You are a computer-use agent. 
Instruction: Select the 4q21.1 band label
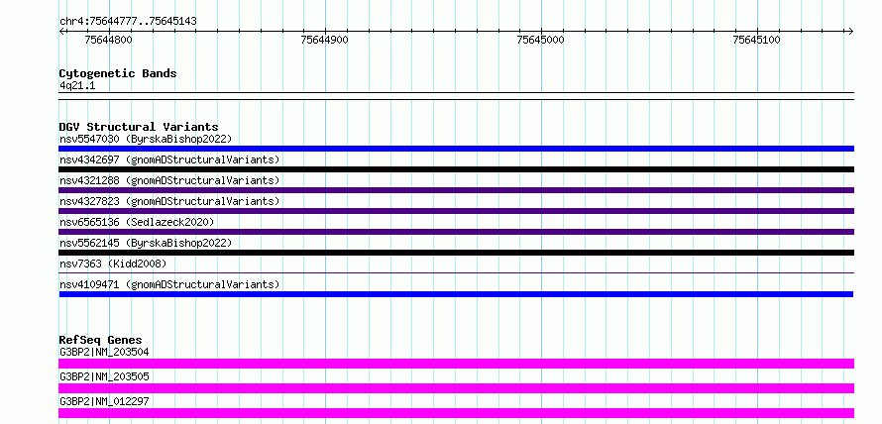click(x=77, y=86)
